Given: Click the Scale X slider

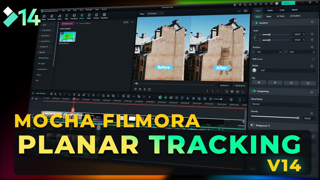Looking at the screenshot, I should point(276,34).
